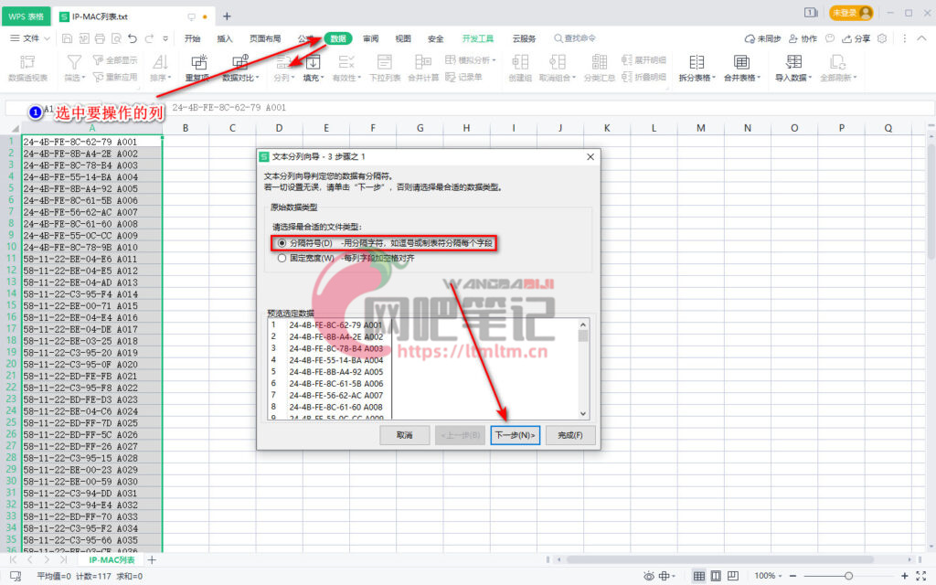Switch to the 插入 ribbon tab
This screenshot has height=585, width=936.
click(x=225, y=38)
